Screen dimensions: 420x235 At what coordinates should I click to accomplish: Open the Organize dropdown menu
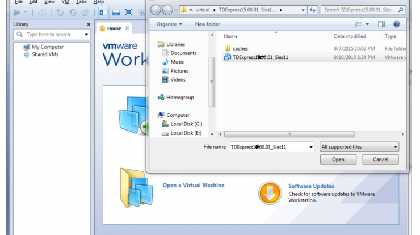(169, 24)
